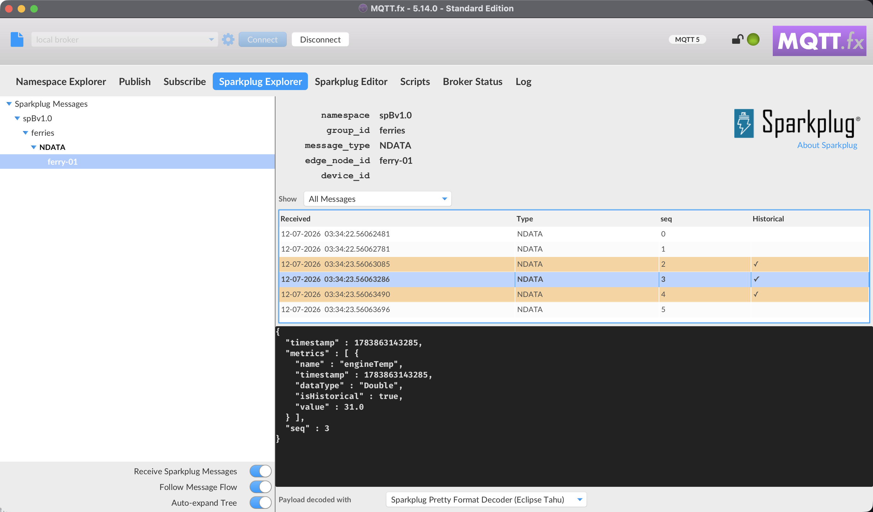Select NDATA tree label

pos(52,147)
